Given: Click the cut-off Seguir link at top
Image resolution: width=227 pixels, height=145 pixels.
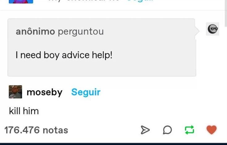Looking at the screenshot, I should click(x=140, y=1).
